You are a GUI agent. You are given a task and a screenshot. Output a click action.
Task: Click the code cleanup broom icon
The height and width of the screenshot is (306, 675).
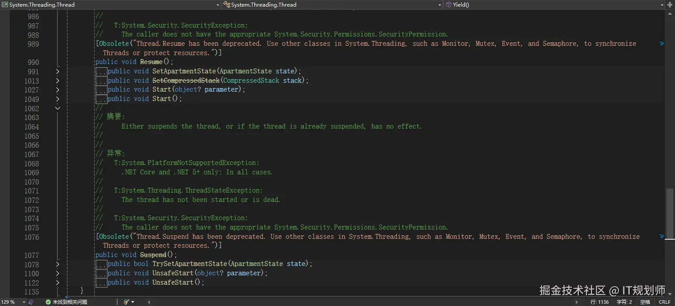pos(126,302)
